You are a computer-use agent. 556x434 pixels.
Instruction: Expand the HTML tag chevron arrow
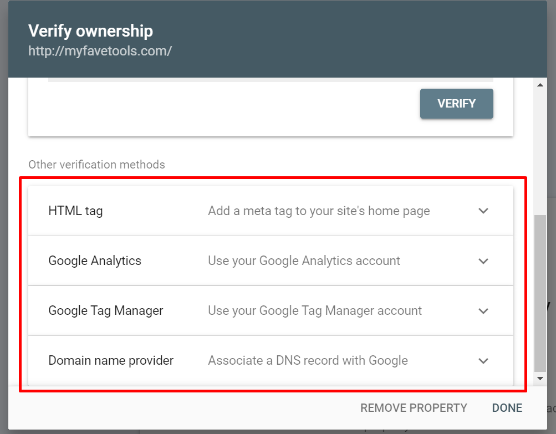pos(483,211)
